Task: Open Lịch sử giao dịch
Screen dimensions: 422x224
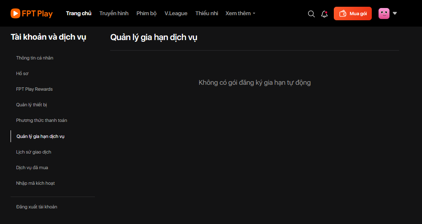Action: (34, 152)
